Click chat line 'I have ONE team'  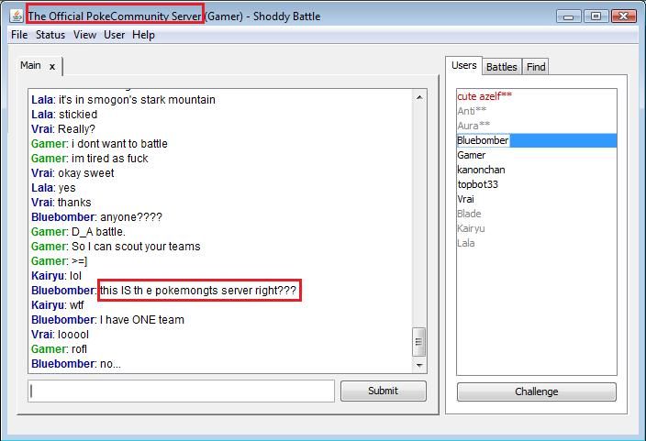(x=142, y=320)
